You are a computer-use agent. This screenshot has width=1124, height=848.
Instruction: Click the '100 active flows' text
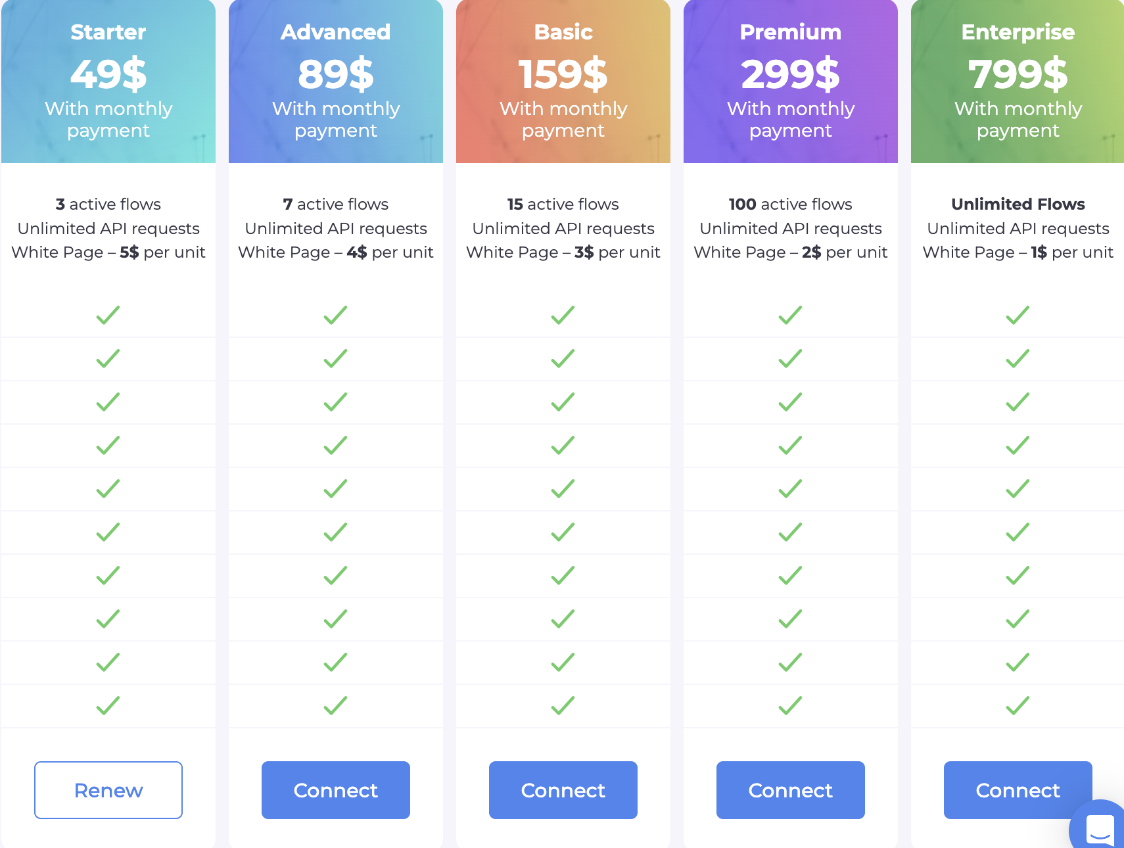click(x=791, y=204)
